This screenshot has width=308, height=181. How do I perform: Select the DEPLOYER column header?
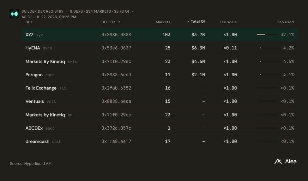111,22
